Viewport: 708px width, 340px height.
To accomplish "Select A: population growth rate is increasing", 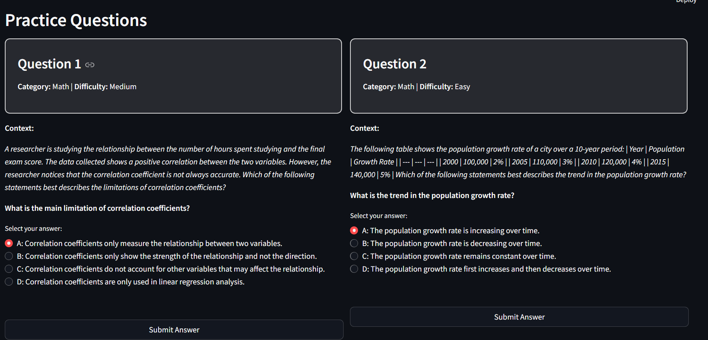I will [354, 230].
